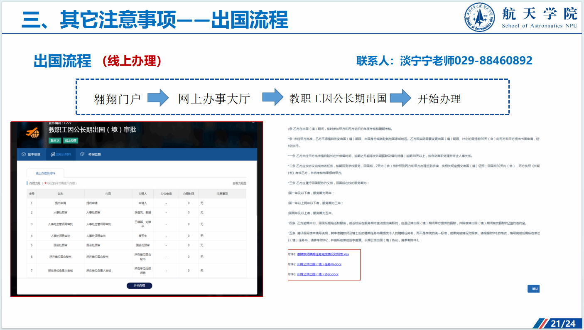Click the blue arrow before 开始办理 text

[x=400, y=98]
